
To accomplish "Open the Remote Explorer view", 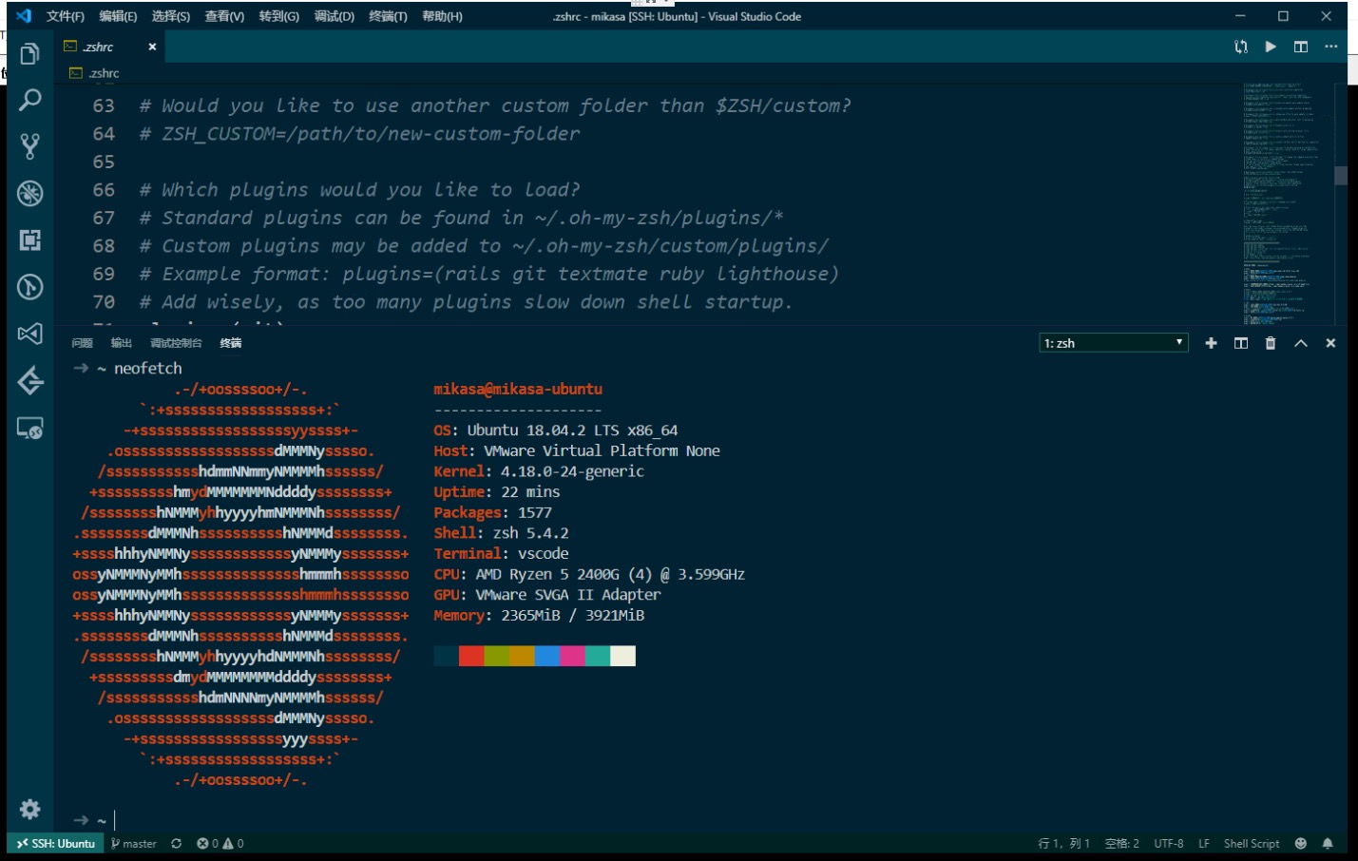I will click(x=29, y=428).
